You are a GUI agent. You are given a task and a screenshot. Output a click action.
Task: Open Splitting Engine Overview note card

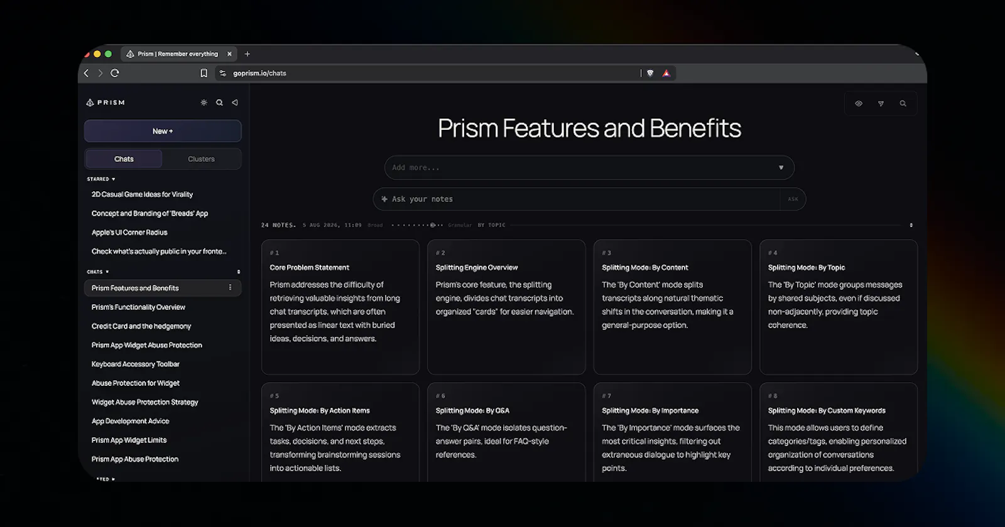[x=506, y=307]
